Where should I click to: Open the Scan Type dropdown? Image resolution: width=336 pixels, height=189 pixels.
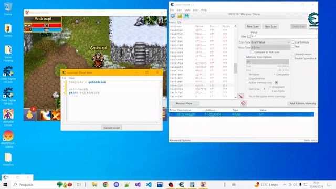270,42
